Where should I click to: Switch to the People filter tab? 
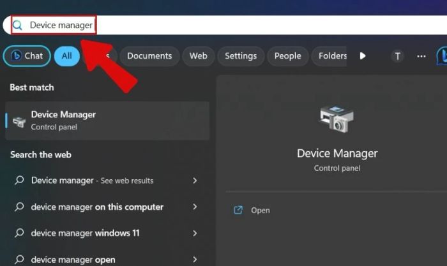(287, 56)
